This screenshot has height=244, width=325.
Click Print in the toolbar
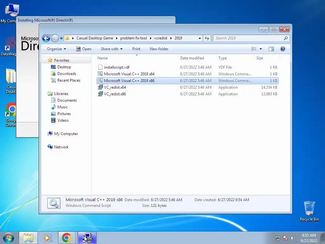coord(136,49)
